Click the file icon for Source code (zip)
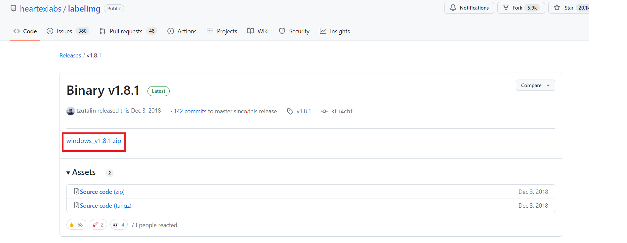The height and width of the screenshot is (243, 627). 76,191
